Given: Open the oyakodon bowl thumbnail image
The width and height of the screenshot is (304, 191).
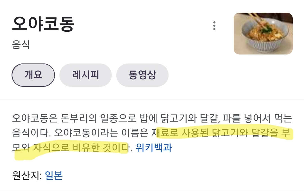Looking at the screenshot, I should click(263, 33).
